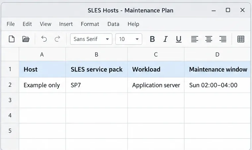Click the Maintenance window header cell
The width and height of the screenshot is (252, 150).
click(217, 69)
